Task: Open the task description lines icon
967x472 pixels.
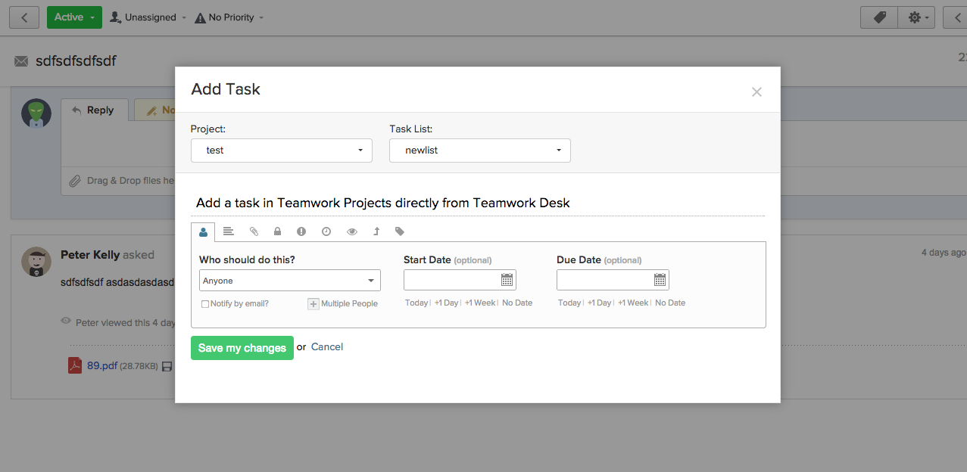Action: [228, 231]
